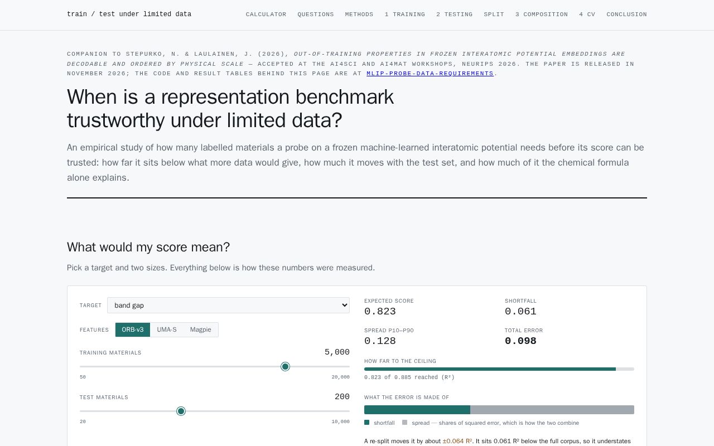Click the 'What would my score mean?' heading
This screenshot has width=714, height=446.
point(148,247)
